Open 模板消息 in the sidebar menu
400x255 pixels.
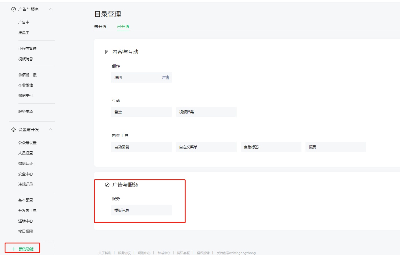(26, 59)
